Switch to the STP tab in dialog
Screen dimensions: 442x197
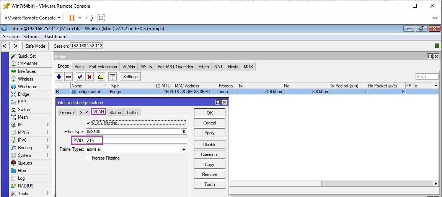(x=84, y=112)
